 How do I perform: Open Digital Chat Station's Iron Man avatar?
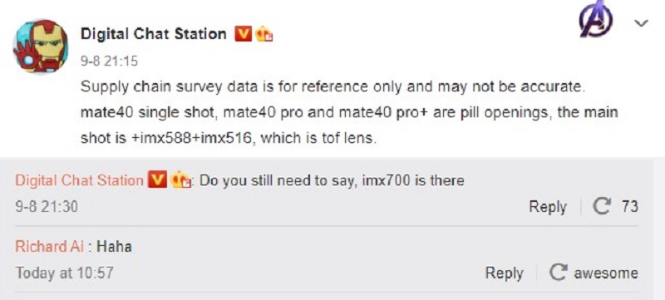click(x=41, y=47)
